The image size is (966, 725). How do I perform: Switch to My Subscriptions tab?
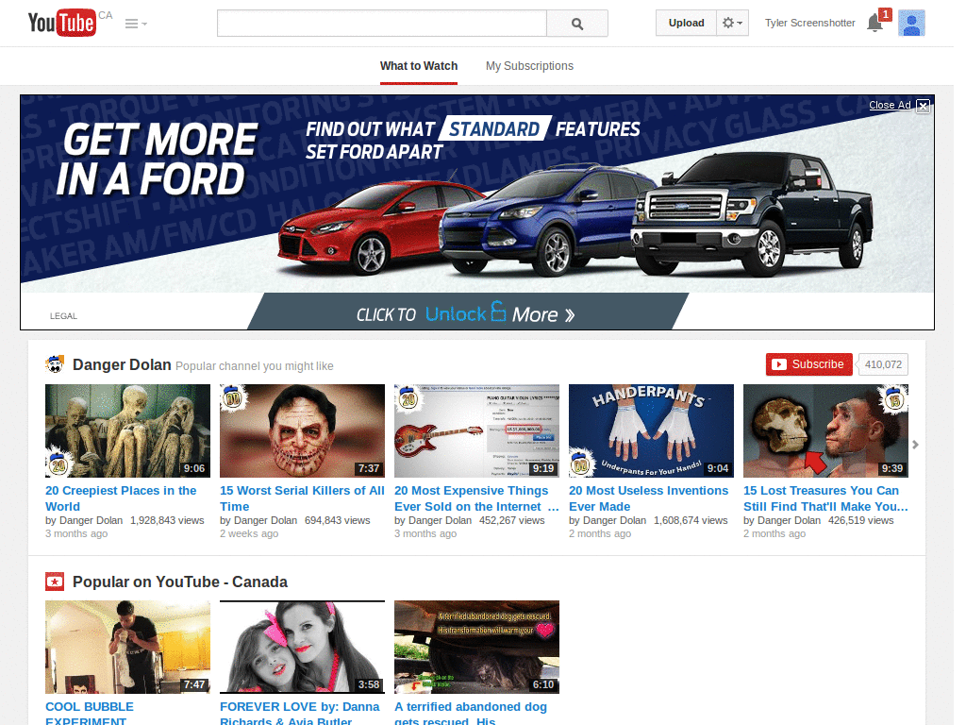[529, 66]
